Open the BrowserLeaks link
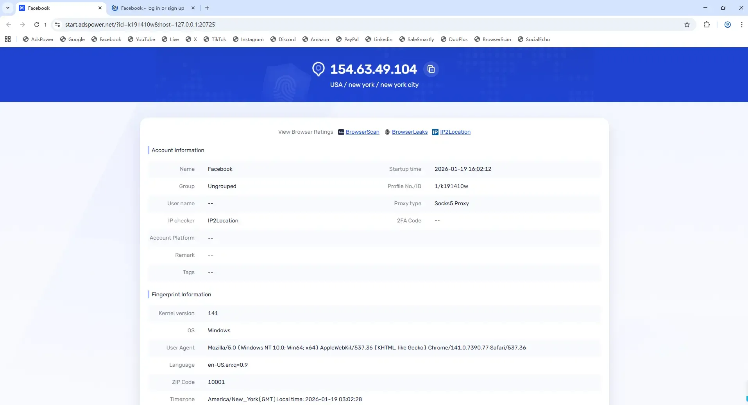The width and height of the screenshot is (748, 405). [410, 132]
